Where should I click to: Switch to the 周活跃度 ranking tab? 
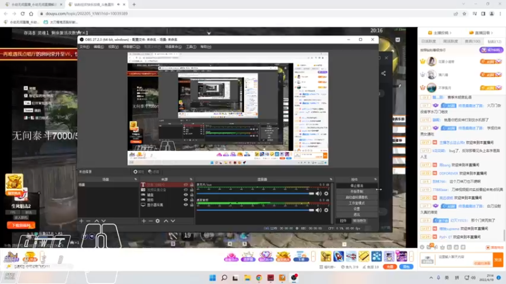(x=450, y=42)
